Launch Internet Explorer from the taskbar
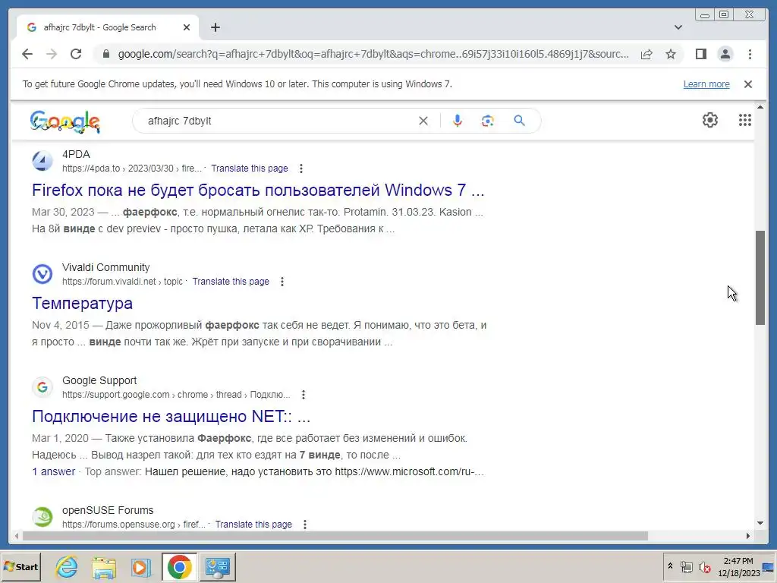777x583 pixels. pos(67,566)
